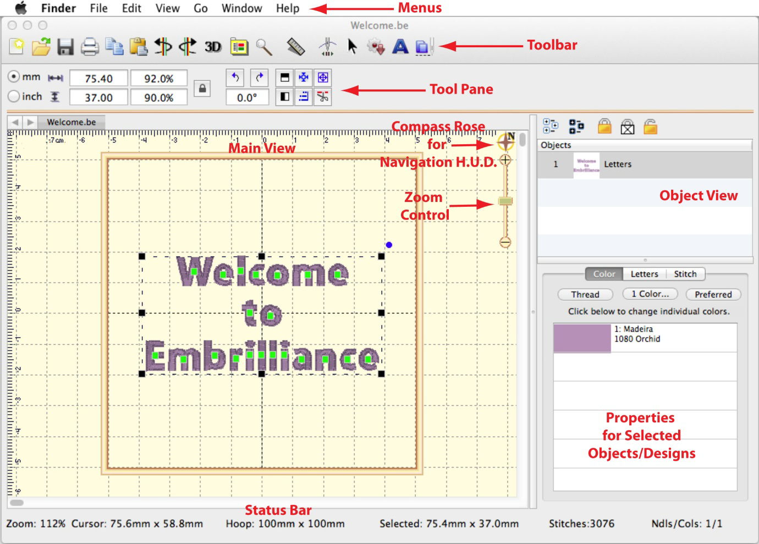Open the 1 Color... selector
This screenshot has width=759, height=544.
650,294
